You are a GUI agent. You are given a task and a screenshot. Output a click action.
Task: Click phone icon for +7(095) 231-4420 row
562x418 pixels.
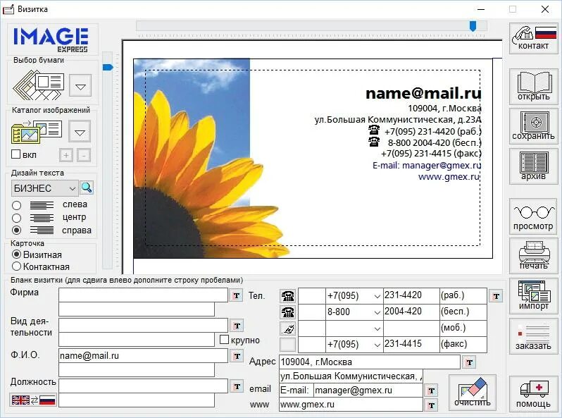288,296
